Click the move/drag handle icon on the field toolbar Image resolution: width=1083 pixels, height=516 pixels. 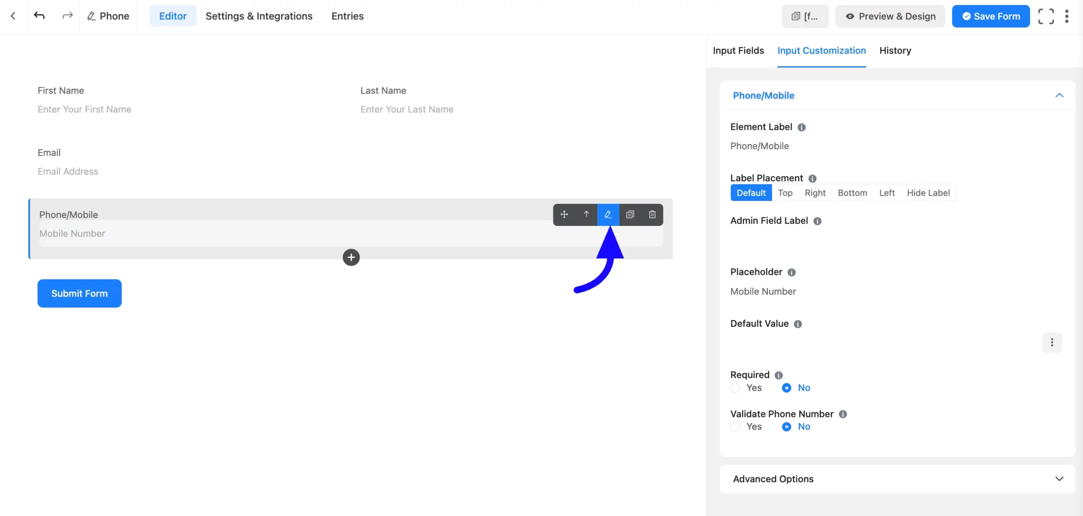(564, 214)
